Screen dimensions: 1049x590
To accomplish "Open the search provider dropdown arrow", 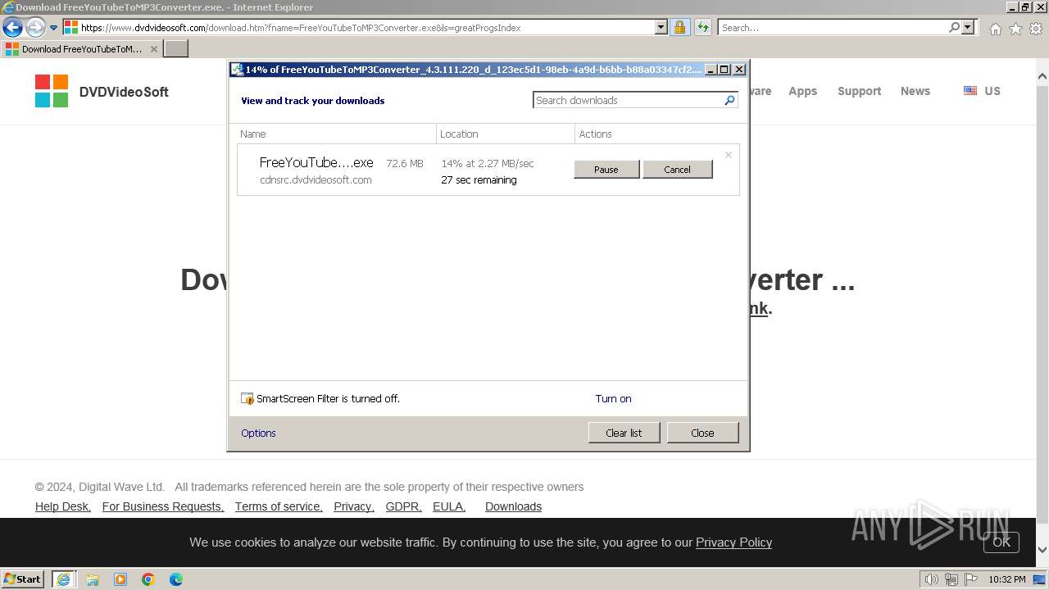I will [968, 27].
